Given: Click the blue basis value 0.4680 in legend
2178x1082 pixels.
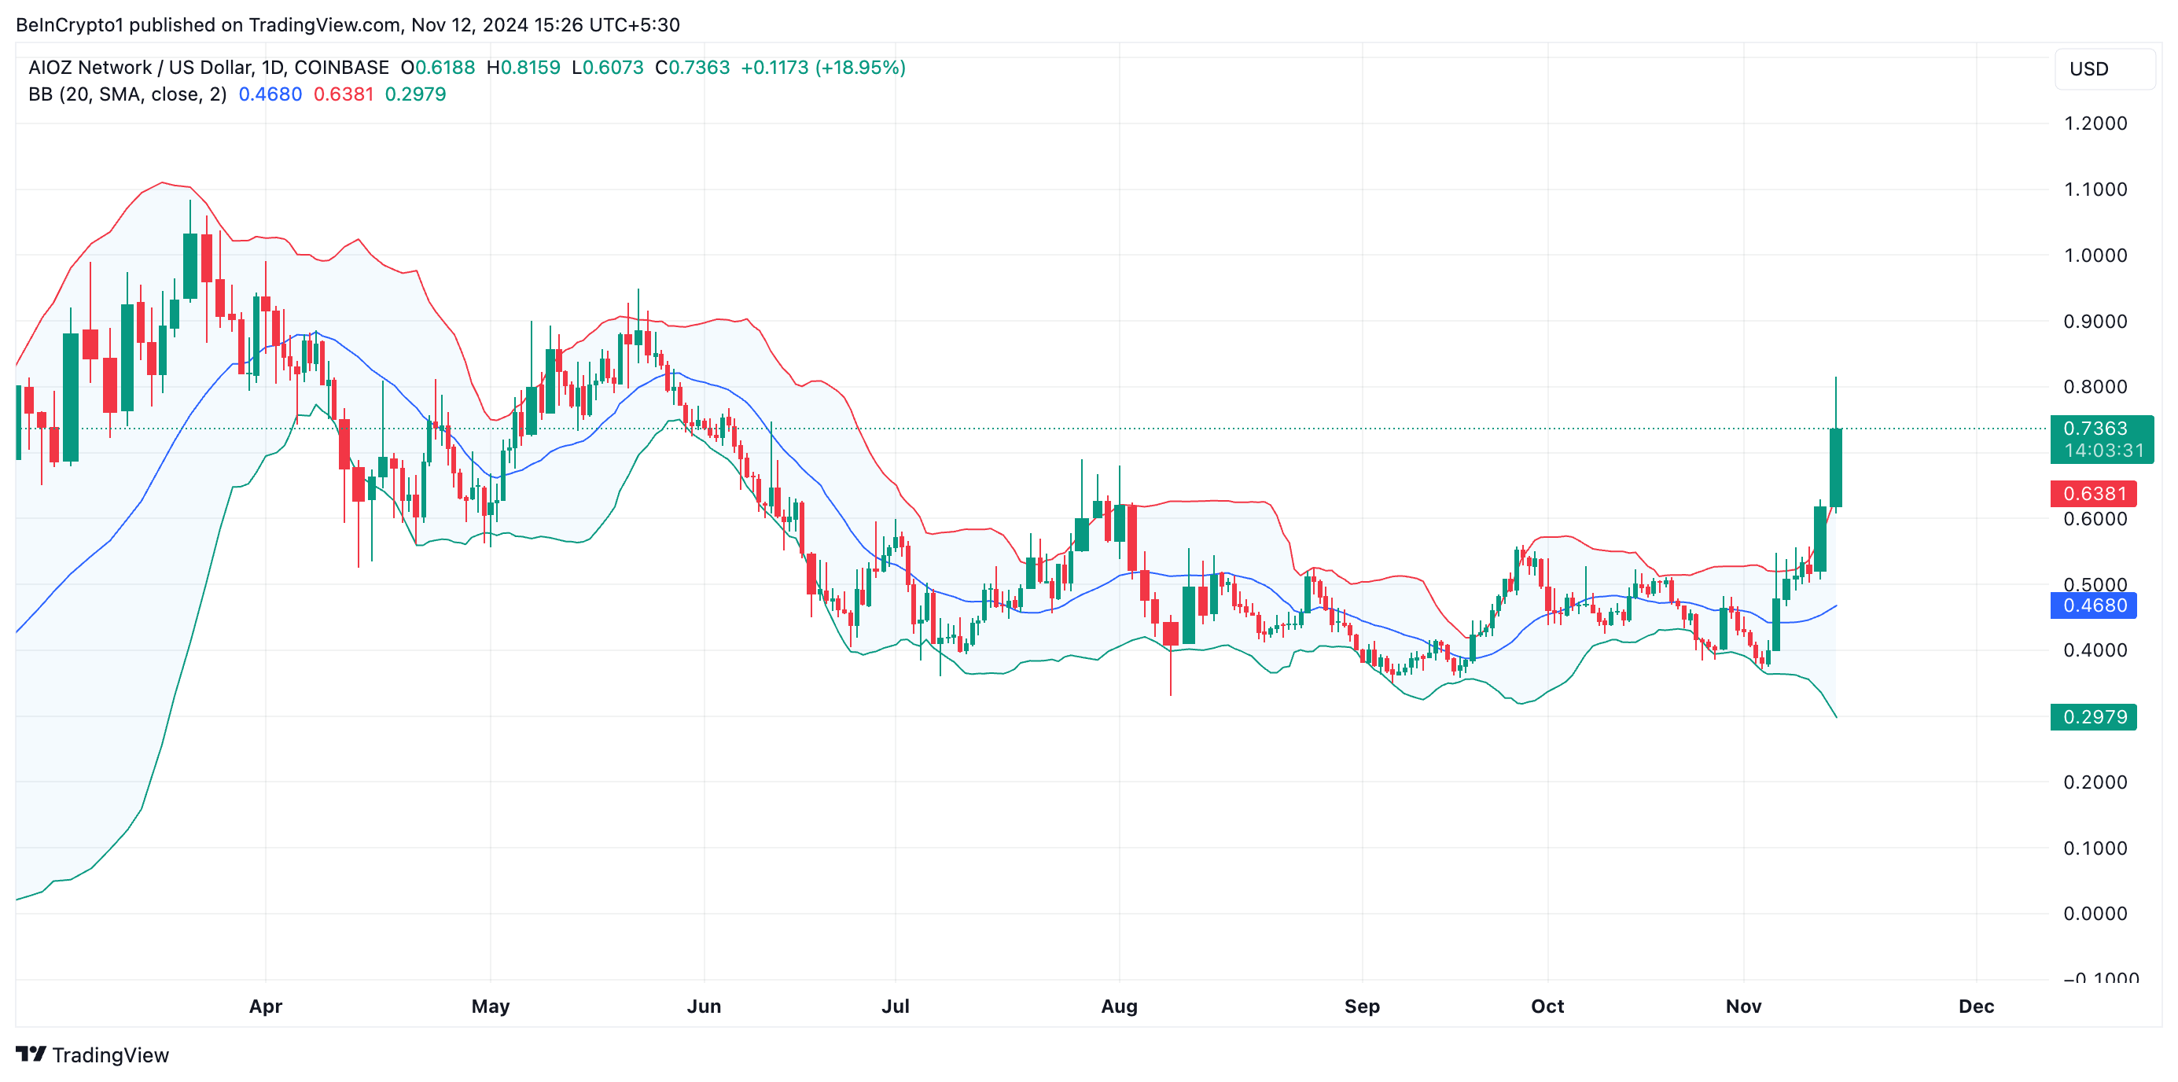Looking at the screenshot, I should pos(270,94).
